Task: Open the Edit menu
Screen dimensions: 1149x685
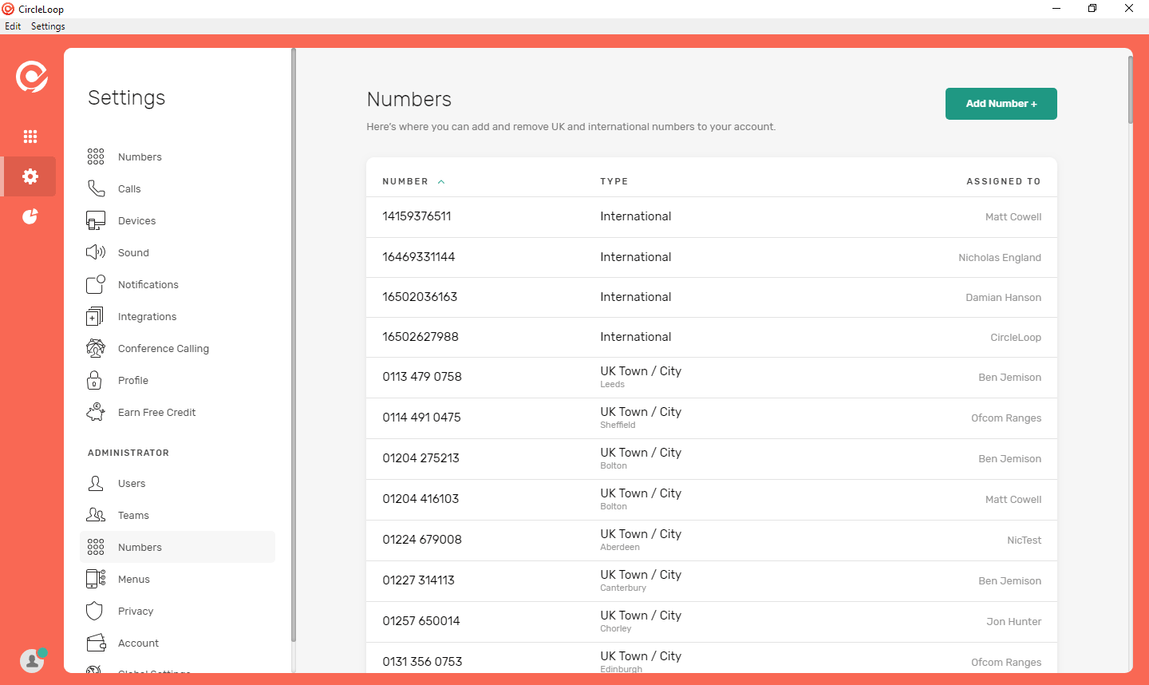Action: coord(13,26)
